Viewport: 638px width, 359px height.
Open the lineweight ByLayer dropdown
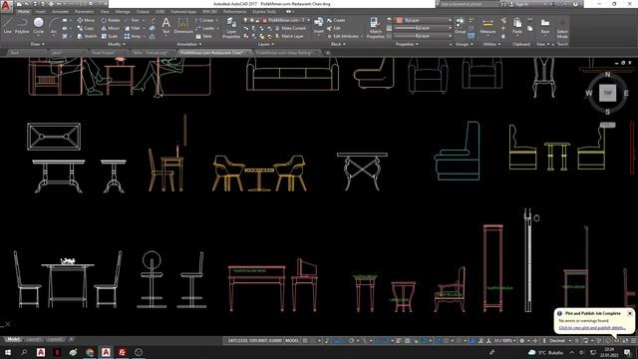pyautogui.click(x=424, y=28)
